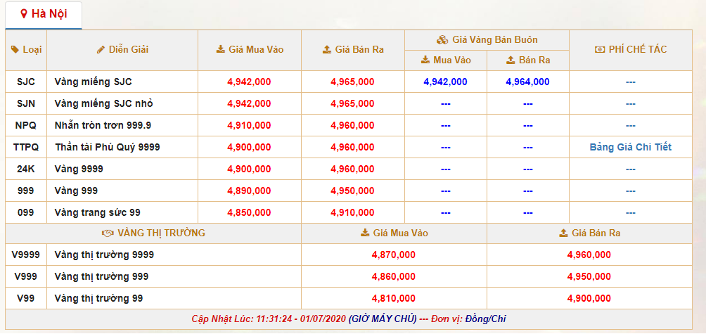The height and width of the screenshot is (334, 706).
Task: Select the 24K code cell
Action: (x=25, y=169)
